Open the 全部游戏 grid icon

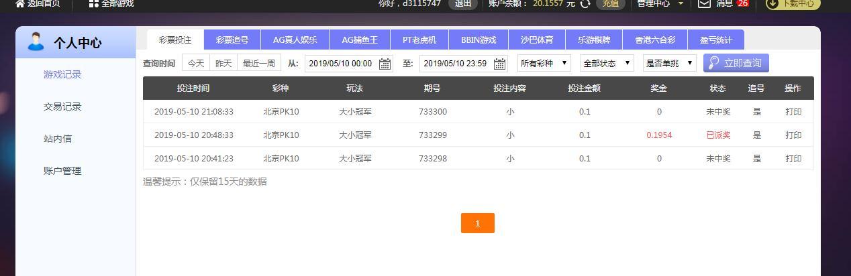pos(93,3)
